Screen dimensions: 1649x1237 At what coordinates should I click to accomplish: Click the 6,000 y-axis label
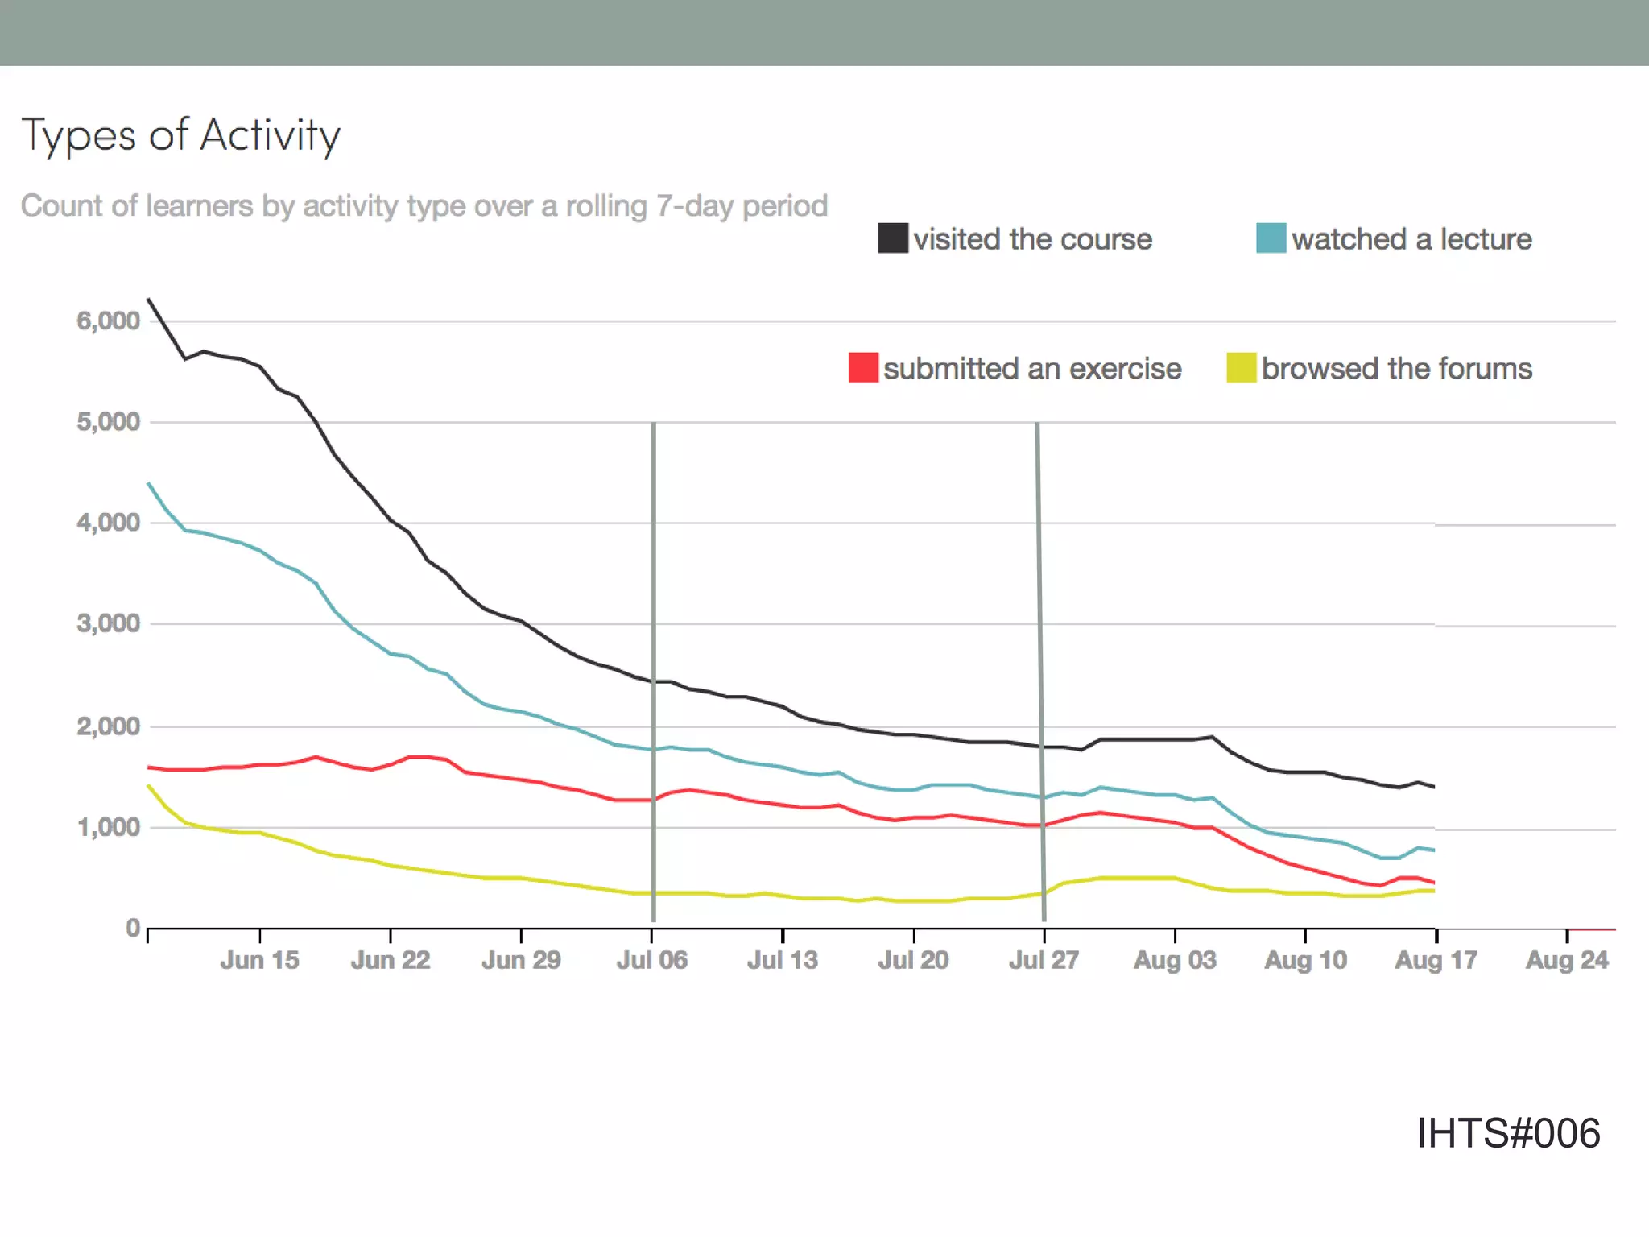pos(108,321)
